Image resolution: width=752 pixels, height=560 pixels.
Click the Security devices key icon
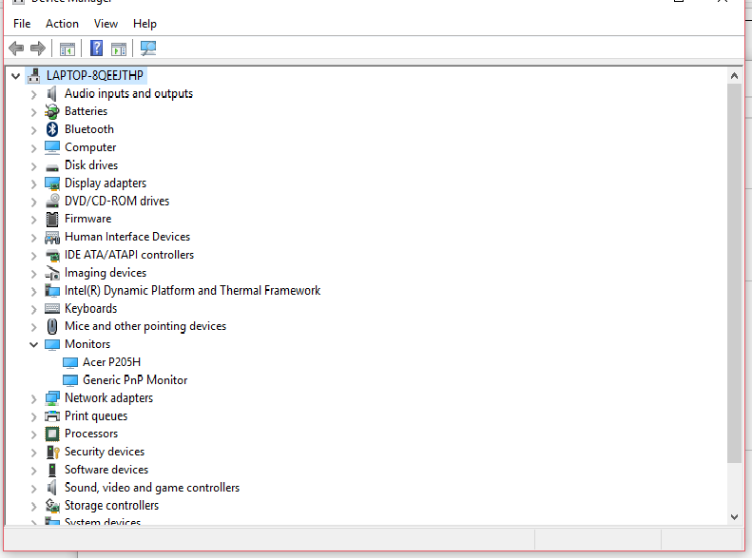(x=52, y=453)
